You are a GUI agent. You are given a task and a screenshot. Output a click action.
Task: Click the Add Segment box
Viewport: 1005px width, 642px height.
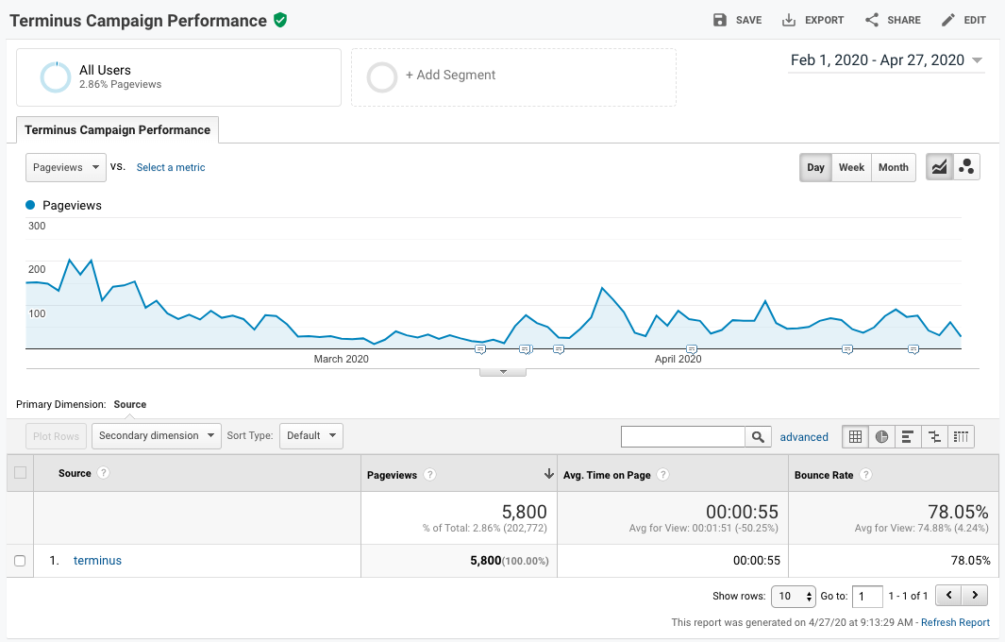pos(513,77)
